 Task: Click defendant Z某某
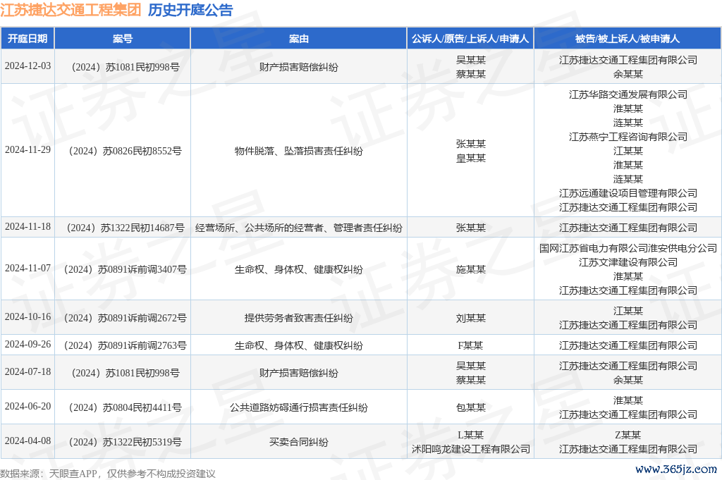coord(628,435)
